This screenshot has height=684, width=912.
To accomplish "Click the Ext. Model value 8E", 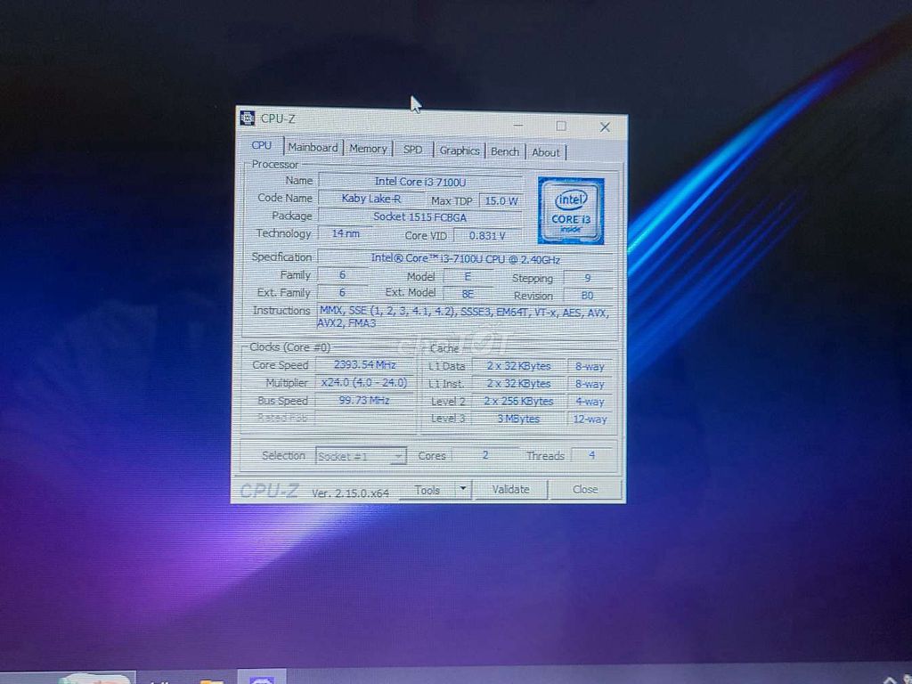I will click(468, 294).
